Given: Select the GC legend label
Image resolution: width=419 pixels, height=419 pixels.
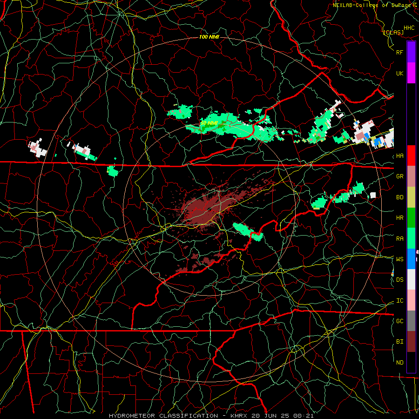Looking at the screenshot, I should click(x=399, y=321).
